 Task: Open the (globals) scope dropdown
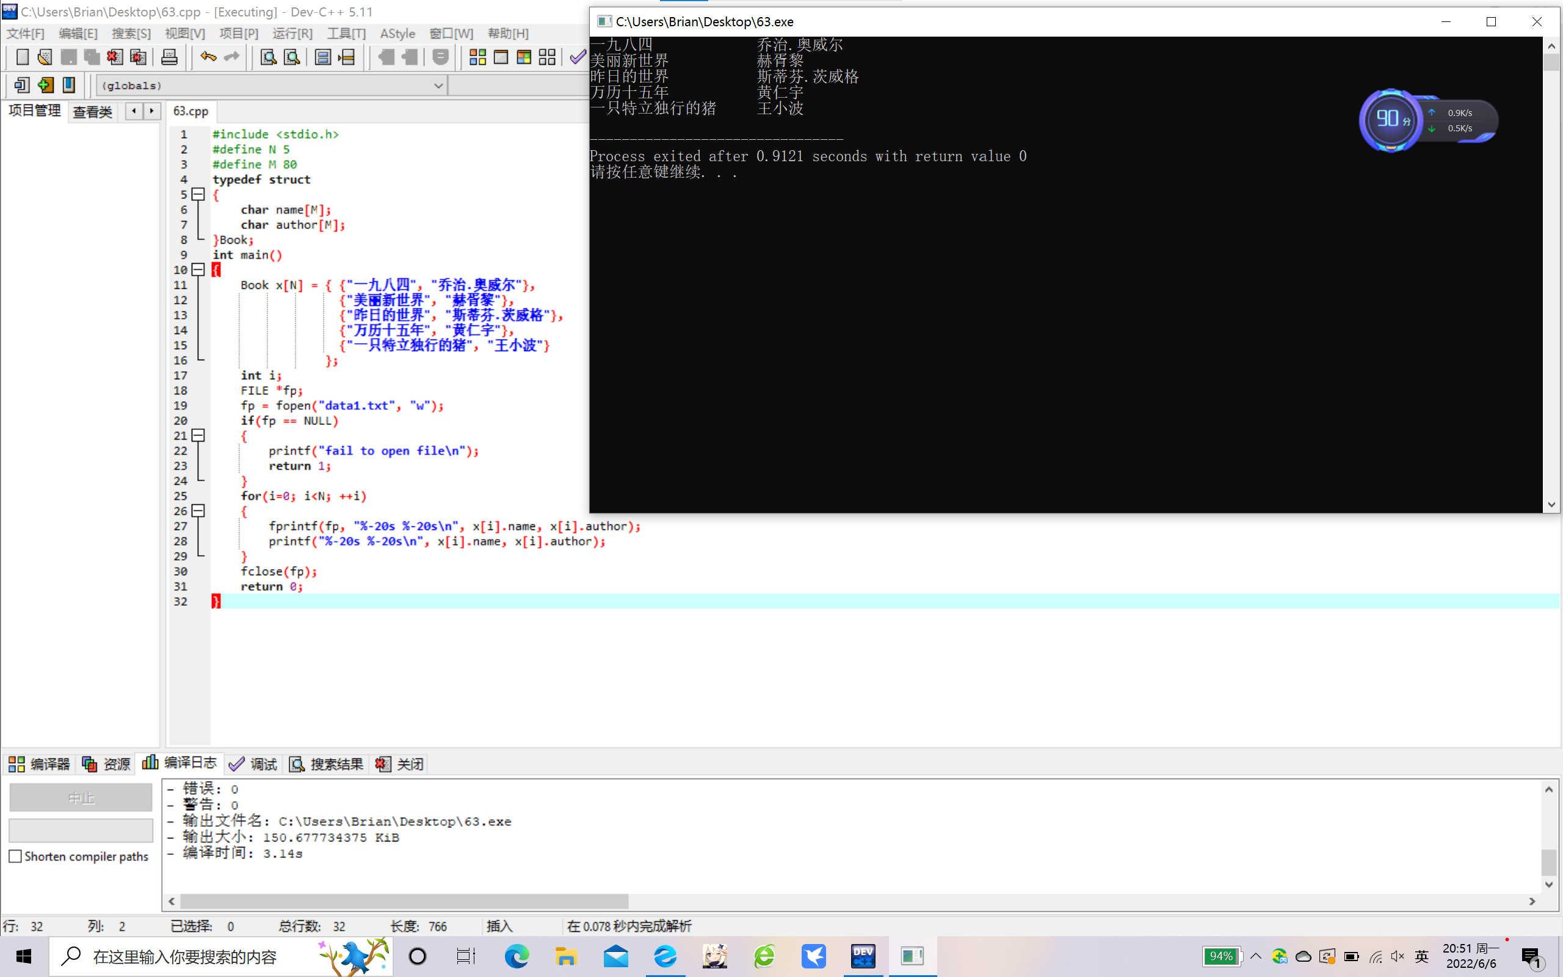click(438, 85)
